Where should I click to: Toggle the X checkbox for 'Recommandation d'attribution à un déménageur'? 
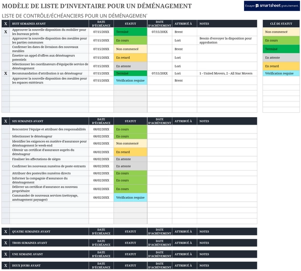click(x=5, y=73)
